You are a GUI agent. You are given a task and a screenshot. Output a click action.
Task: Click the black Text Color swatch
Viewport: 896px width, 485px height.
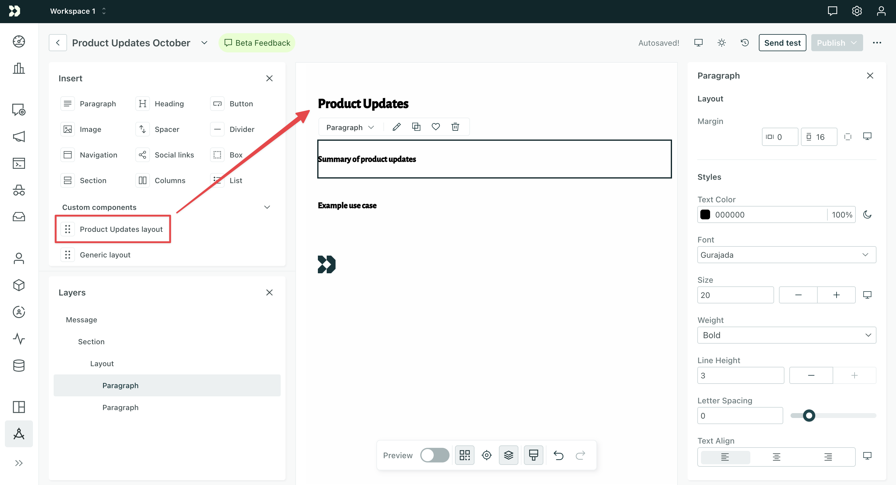(x=706, y=214)
